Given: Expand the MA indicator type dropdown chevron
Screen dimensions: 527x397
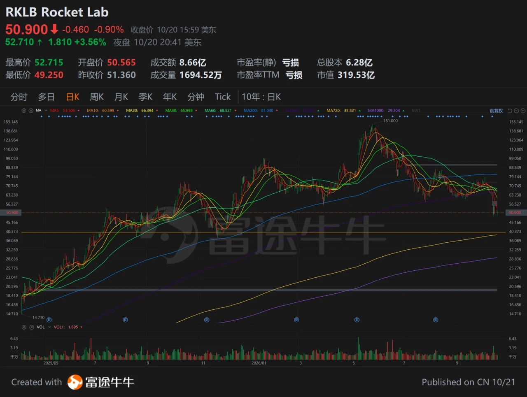Looking at the screenshot, I should point(46,111).
